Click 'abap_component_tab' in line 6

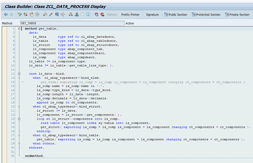coord(86,49)
